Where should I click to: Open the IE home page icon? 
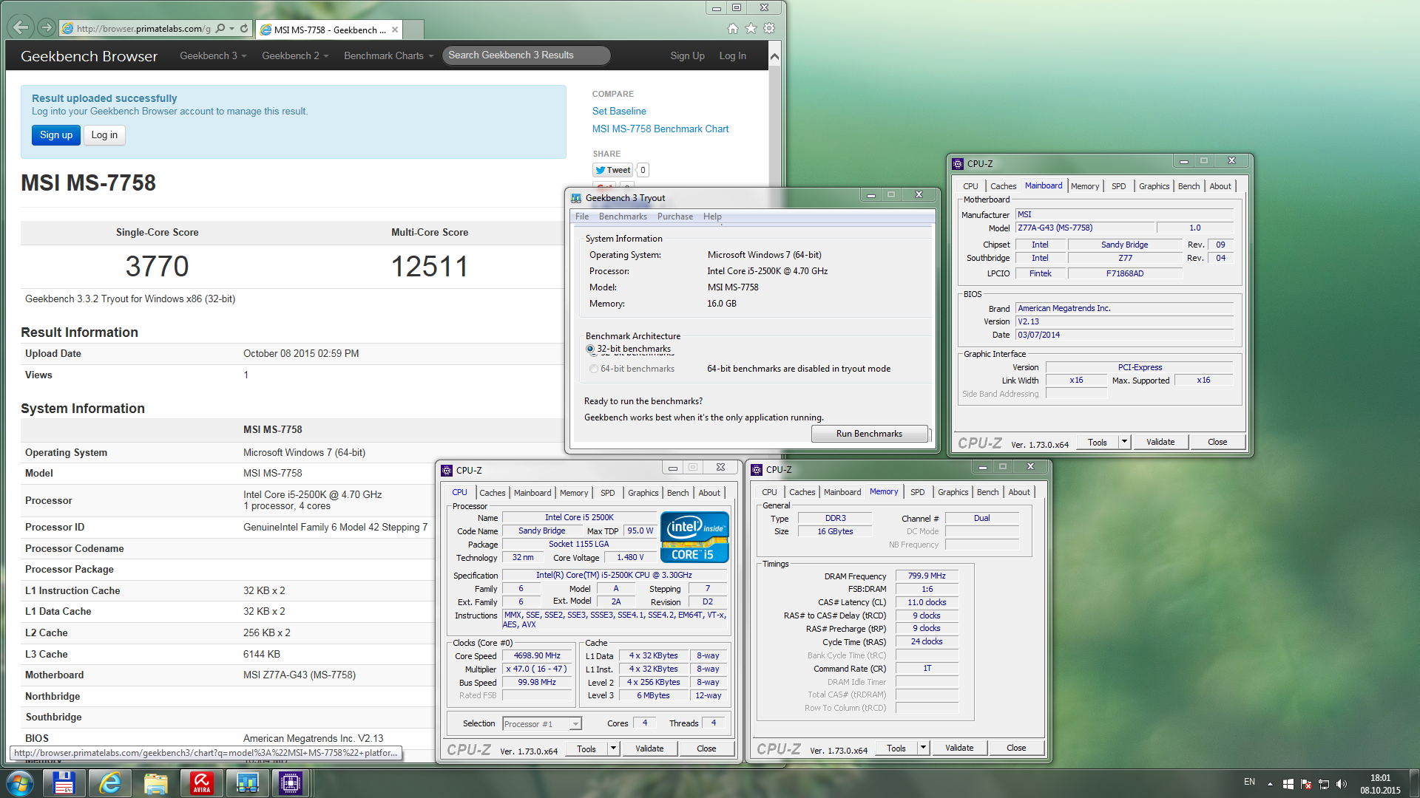732,29
